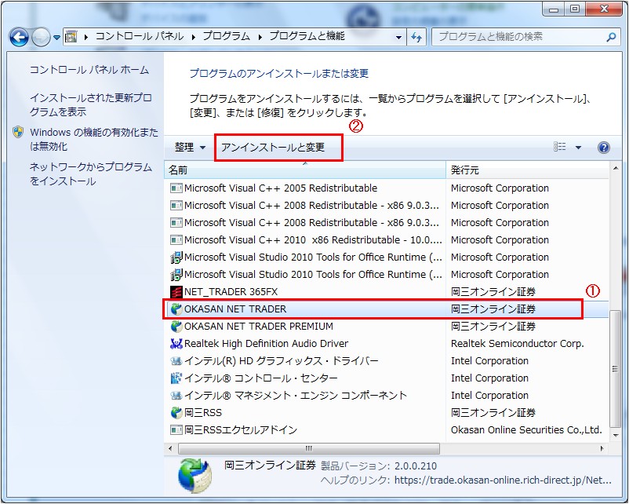Viewport: 629px width, 504px height.
Task: Open インストールされた更新プログラムを表示 link
Action: 91,104
